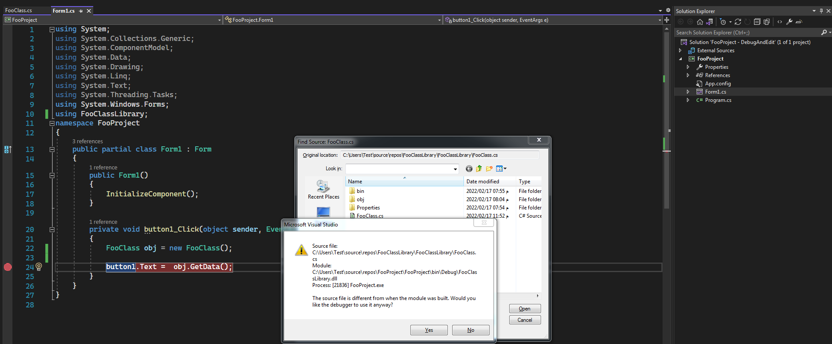Viewport: 832px width, 344px height.
Task: Select the bin folder in file list
Action: tap(360, 191)
